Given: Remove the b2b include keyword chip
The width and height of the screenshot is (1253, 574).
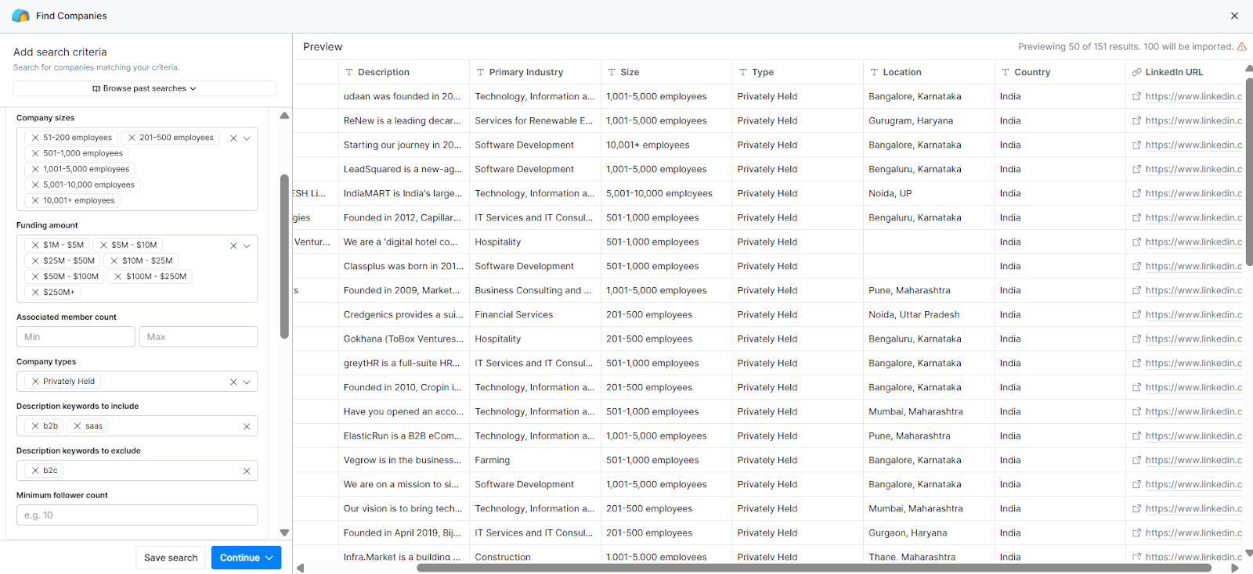Looking at the screenshot, I should pos(35,426).
